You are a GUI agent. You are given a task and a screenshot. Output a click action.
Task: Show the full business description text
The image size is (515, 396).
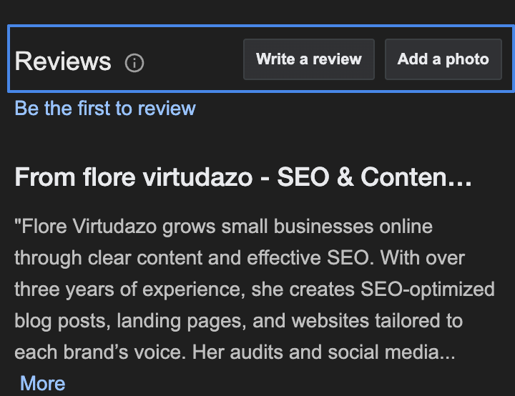(43, 383)
